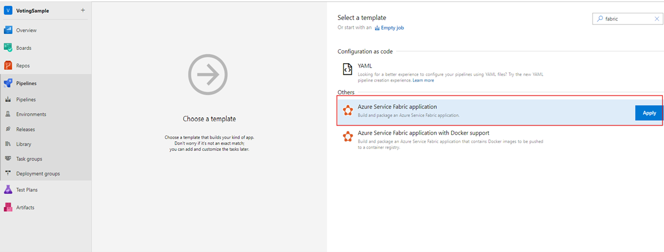Screen dimensions: 664x252
Task: Collapse the Pipelines section header in sidebar
Action: tap(27, 83)
